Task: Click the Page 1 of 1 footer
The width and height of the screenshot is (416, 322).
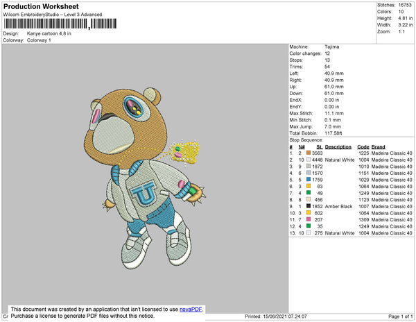Action: [x=400, y=316]
